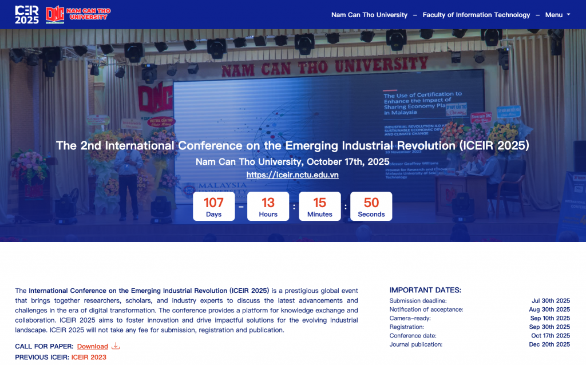The image size is (586, 365).
Task: Click the ICEIR 2025 logo
Action: (27, 14)
